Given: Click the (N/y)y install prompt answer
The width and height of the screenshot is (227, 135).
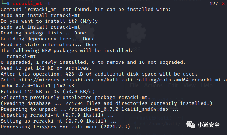Looking at the screenshot, I should point(89,21).
